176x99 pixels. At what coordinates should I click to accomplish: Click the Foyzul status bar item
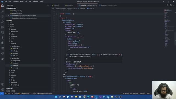click(16, 94)
